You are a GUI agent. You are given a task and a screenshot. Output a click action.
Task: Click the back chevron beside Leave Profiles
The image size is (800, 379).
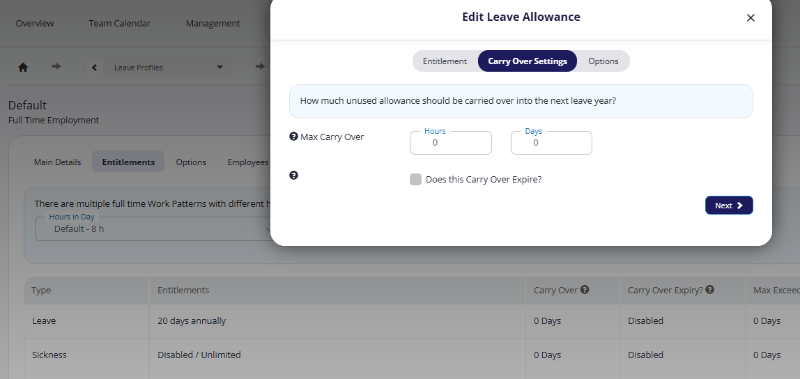coord(94,68)
